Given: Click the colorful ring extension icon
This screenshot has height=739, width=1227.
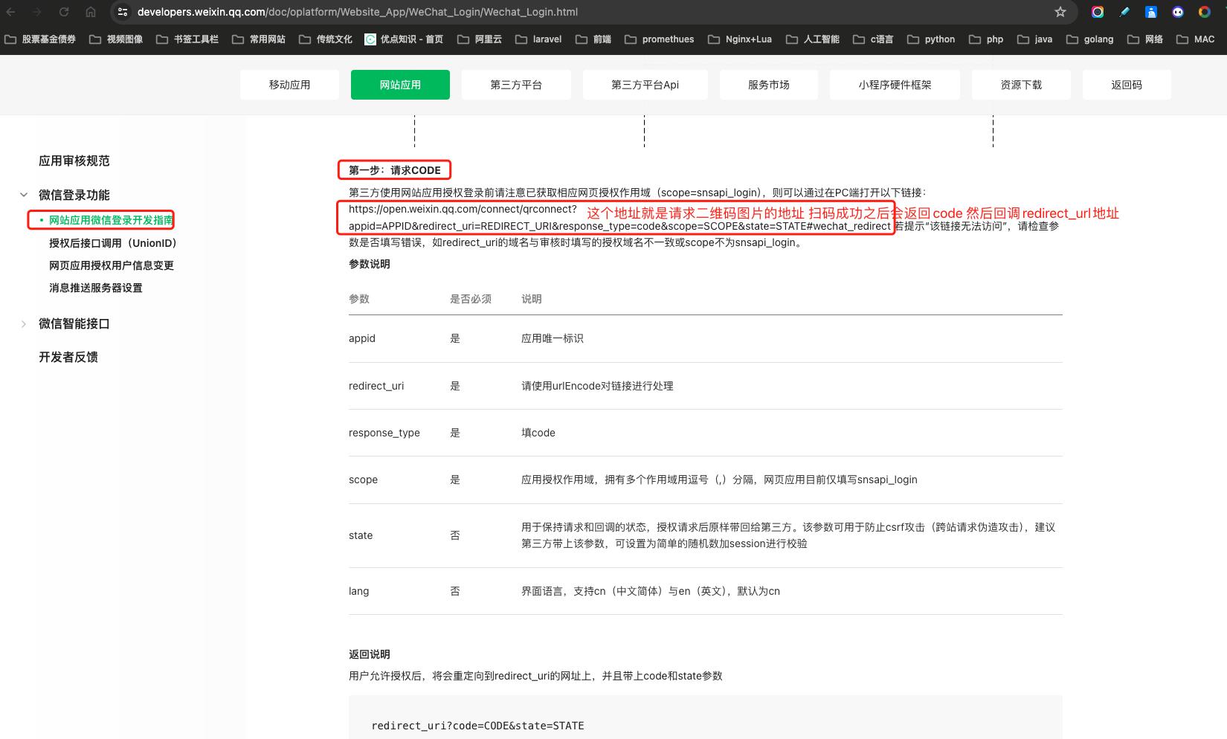Looking at the screenshot, I should tap(1098, 12).
